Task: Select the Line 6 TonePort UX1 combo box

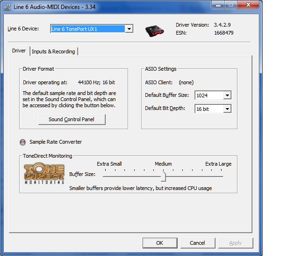Action: [92, 29]
